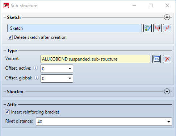
Task: Clear the variant with red X icon
Action: (167, 59)
